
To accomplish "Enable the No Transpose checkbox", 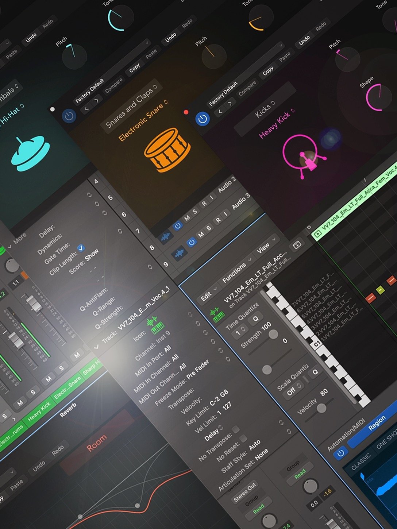I will coord(236,430).
